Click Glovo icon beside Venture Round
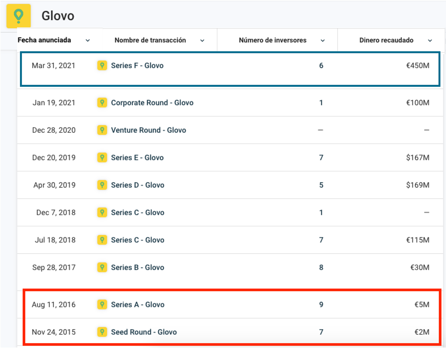Screen dimensions: 446x350 [102, 130]
